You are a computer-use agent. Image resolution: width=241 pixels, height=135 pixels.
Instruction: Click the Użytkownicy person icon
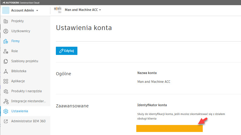click(5, 31)
